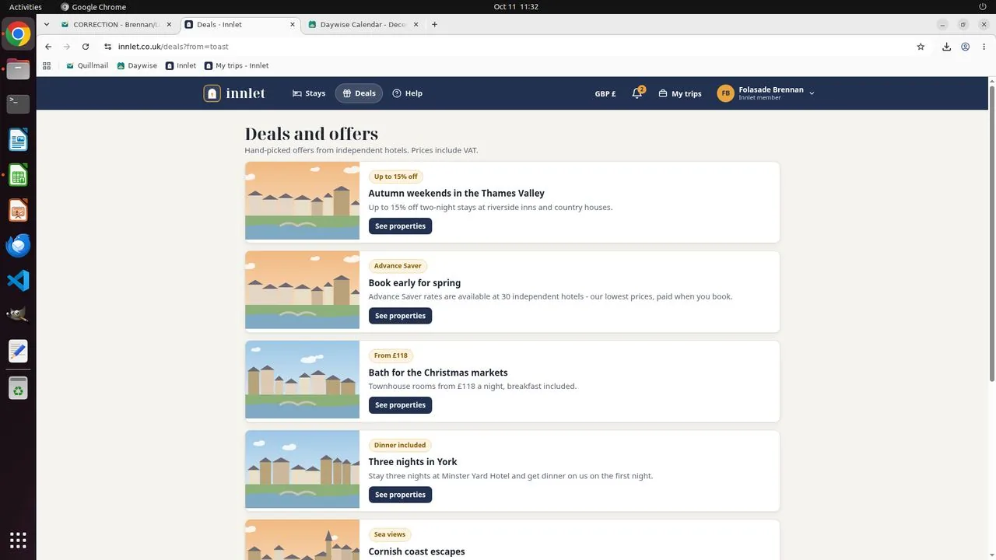Open Chrome apps grid in bookmarks bar
996x560 pixels.
point(47,65)
